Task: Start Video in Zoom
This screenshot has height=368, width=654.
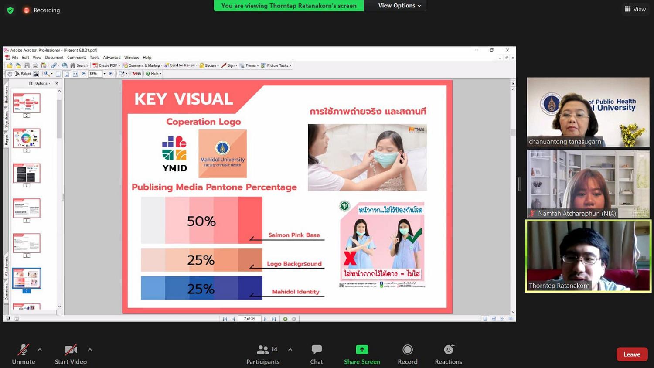Action: tap(71, 354)
